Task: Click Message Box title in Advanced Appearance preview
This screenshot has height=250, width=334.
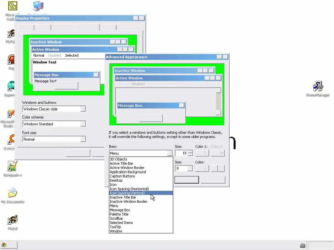Action: pos(130,105)
